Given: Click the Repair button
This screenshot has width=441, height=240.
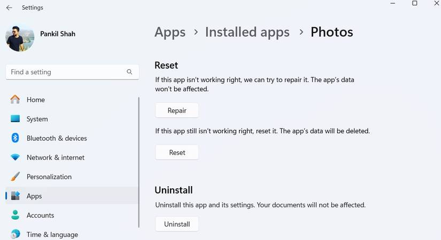Looking at the screenshot, I should click(177, 110).
